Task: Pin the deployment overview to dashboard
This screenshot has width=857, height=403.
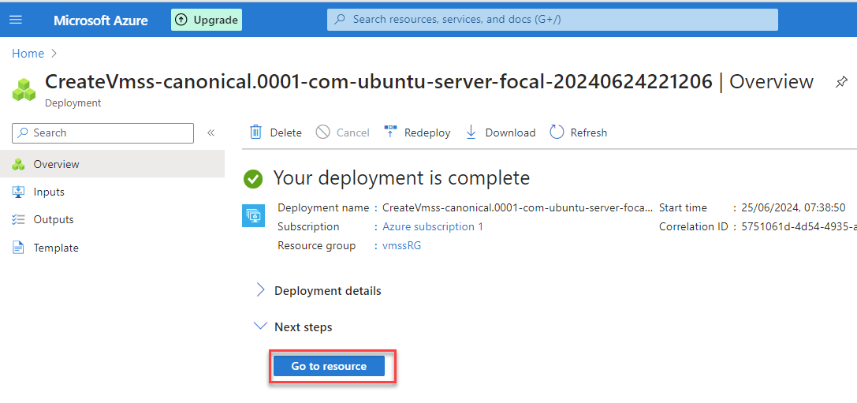Action: [841, 82]
